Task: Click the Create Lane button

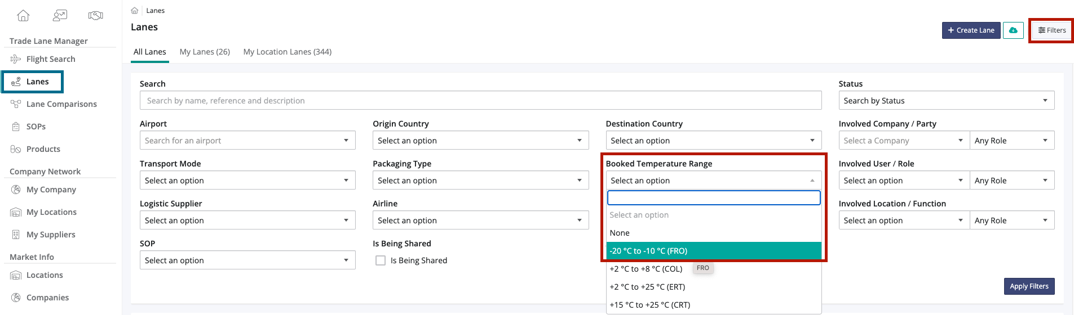Action: point(971,30)
